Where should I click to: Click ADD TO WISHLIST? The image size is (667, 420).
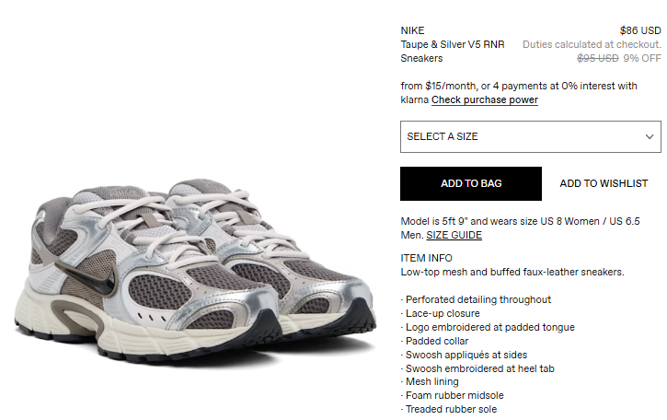coord(604,183)
